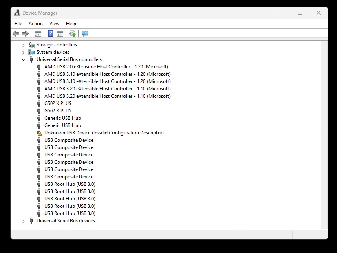
Task: Toggle the Show/Hide Action Pane toolbar icon
Action: (x=60, y=34)
